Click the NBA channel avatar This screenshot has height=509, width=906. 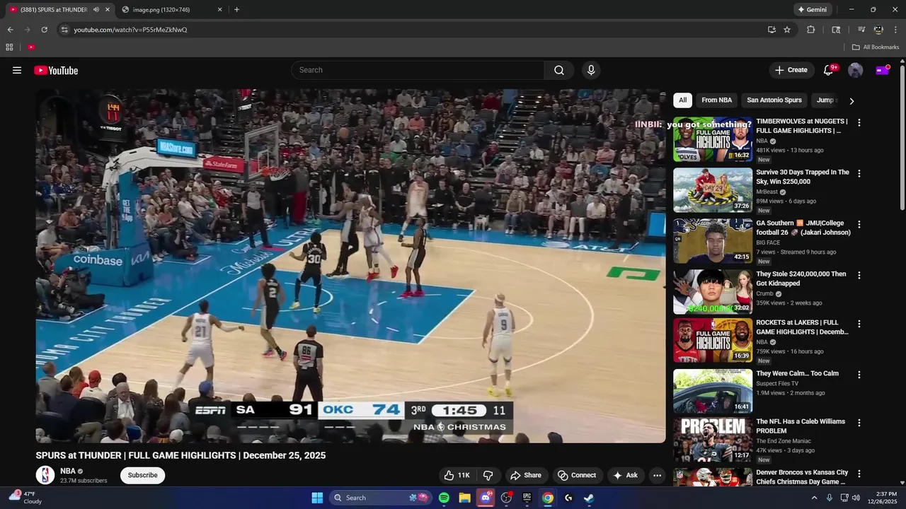[x=45, y=475]
